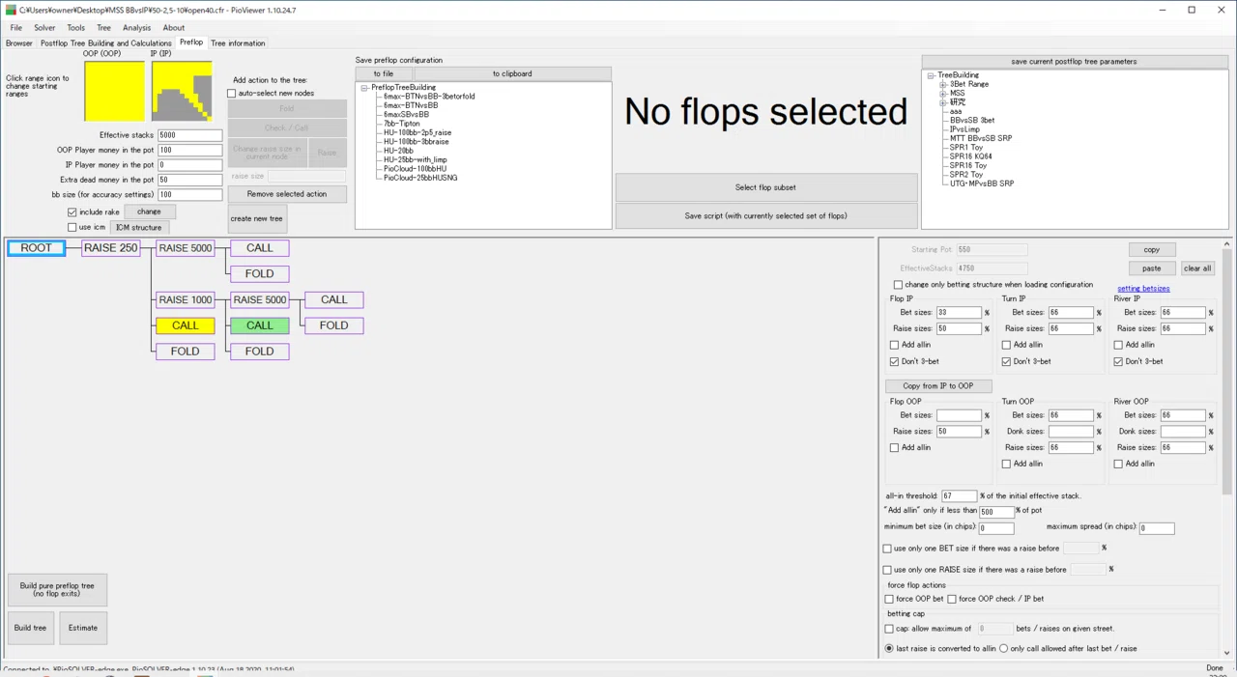Click Build pure preflop tree button
The height and width of the screenshot is (677, 1237).
coord(57,589)
